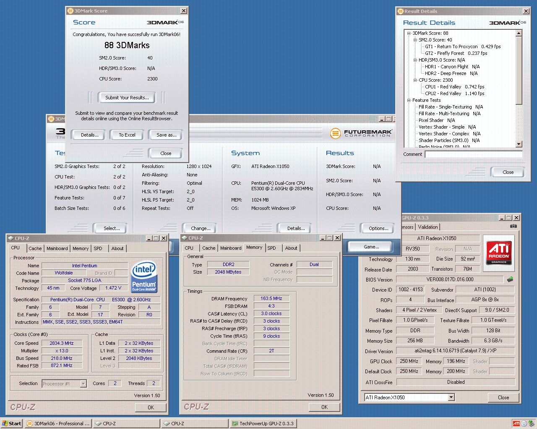Click the Close button in GPU-Z
537x429 pixels.
pos(503,398)
